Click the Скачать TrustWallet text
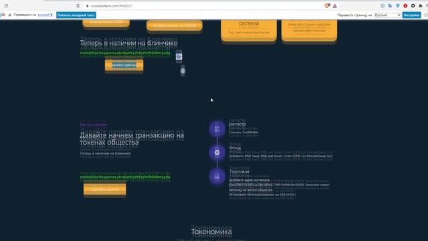This screenshot has height=241, width=428. click(243, 133)
